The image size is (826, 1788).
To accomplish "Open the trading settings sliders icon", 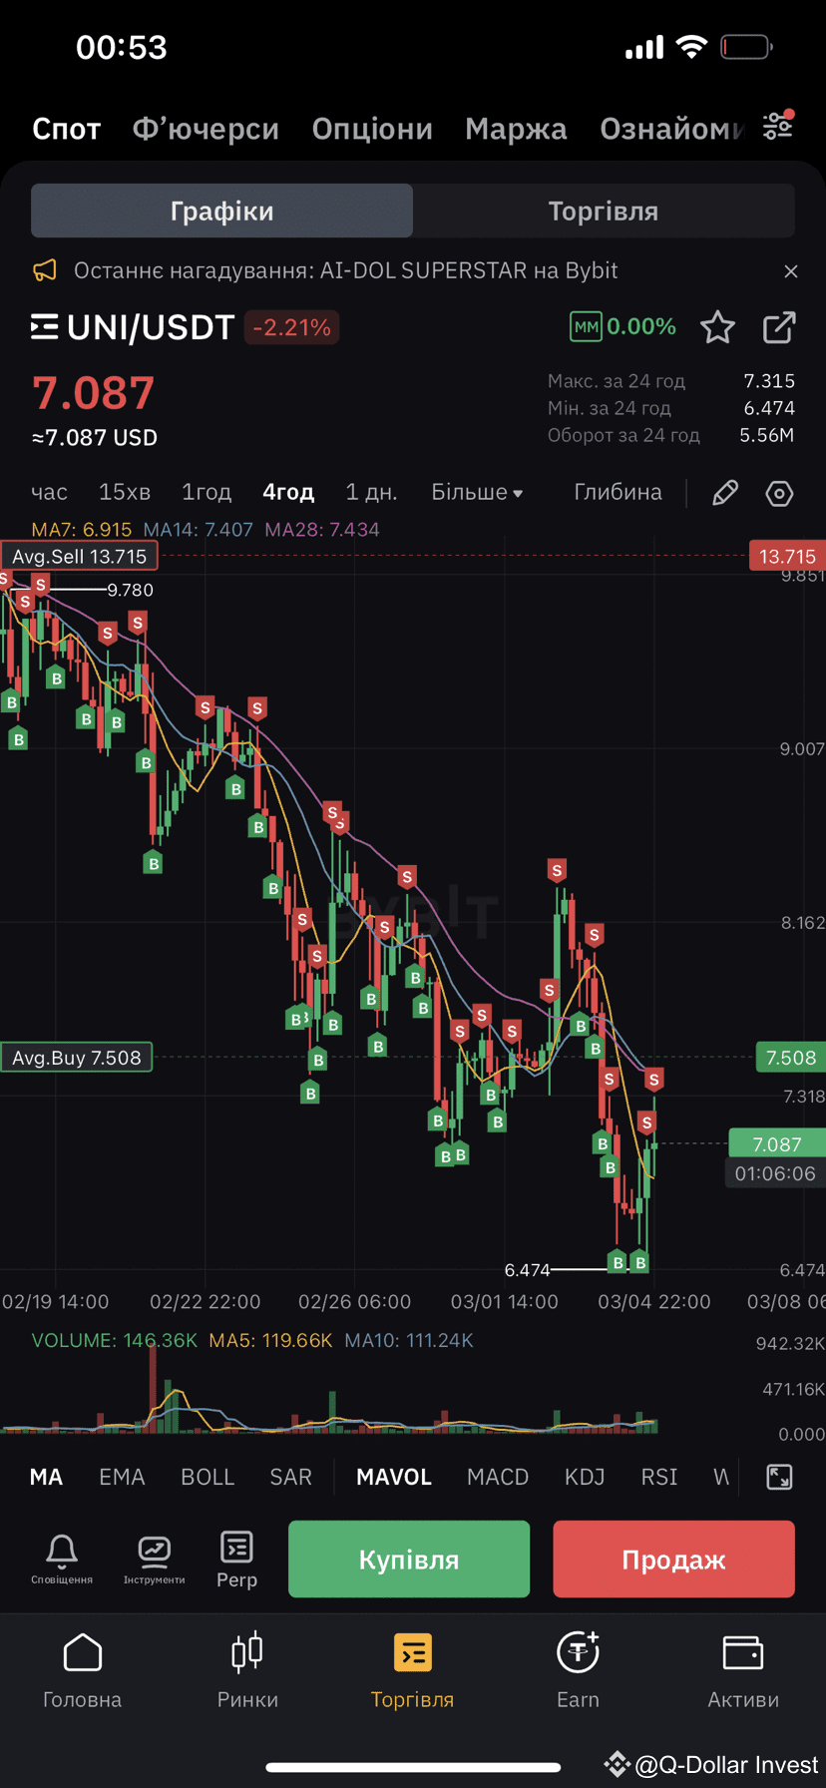I will click(x=778, y=126).
